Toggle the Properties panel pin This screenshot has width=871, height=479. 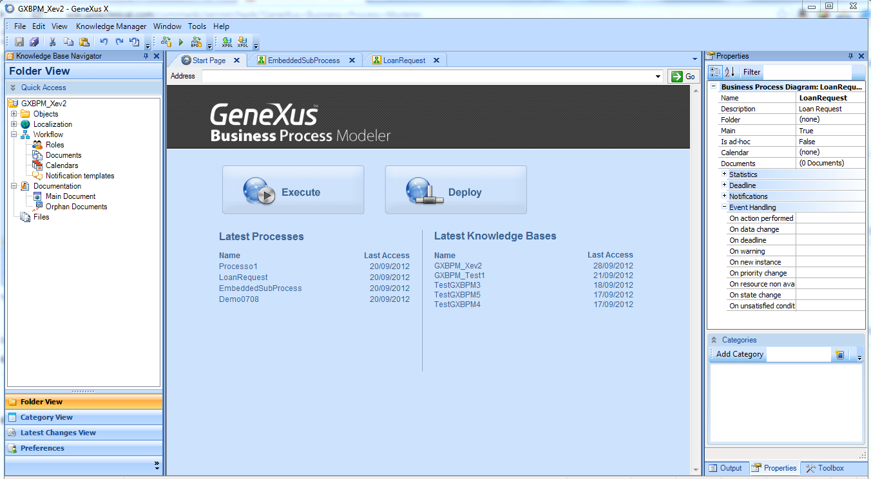850,56
